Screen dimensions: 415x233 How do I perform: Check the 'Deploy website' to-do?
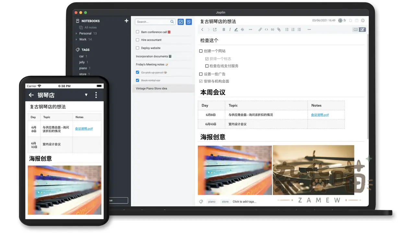(x=137, y=48)
